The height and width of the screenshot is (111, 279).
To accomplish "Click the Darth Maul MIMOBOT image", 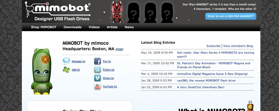I will [117, 12].
